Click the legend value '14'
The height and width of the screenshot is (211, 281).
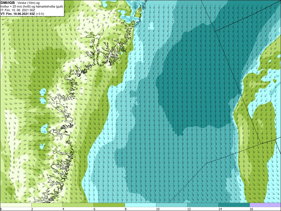click(220, 209)
